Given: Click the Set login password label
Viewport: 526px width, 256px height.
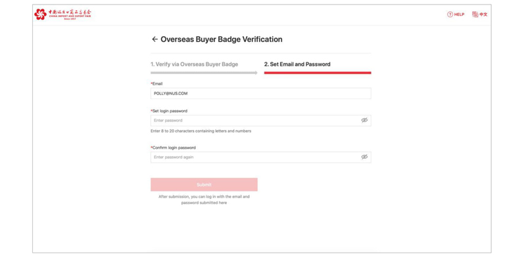Looking at the screenshot, I should pos(169,111).
